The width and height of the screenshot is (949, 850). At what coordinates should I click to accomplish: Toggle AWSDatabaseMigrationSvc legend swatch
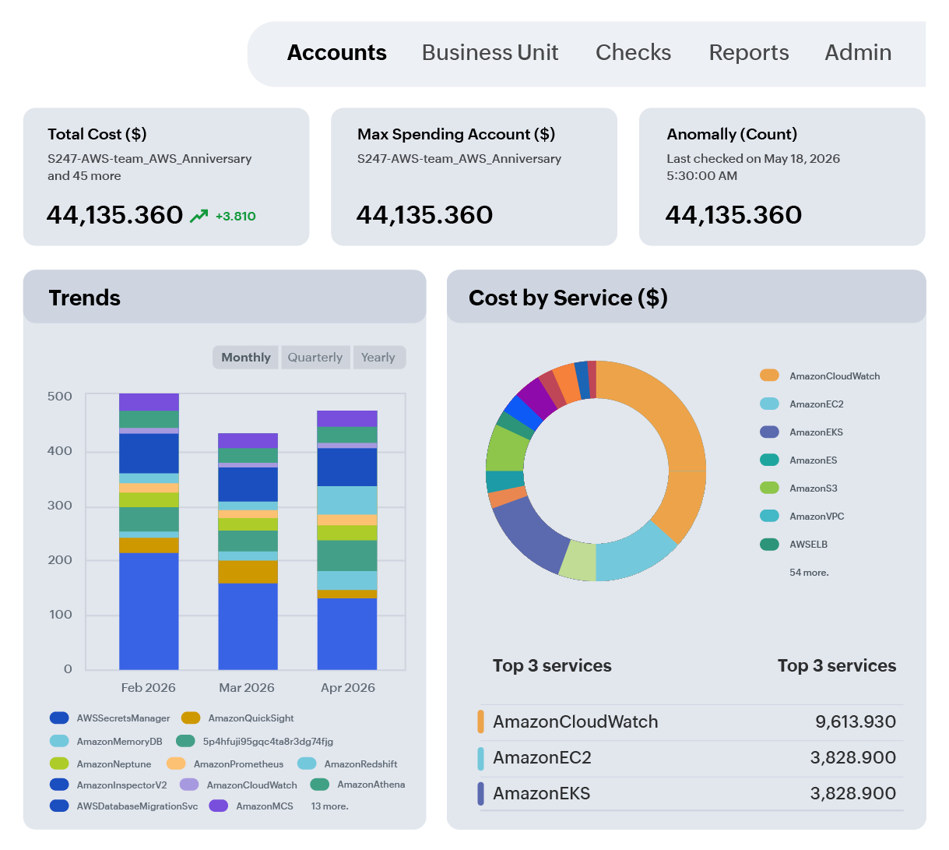[59, 806]
